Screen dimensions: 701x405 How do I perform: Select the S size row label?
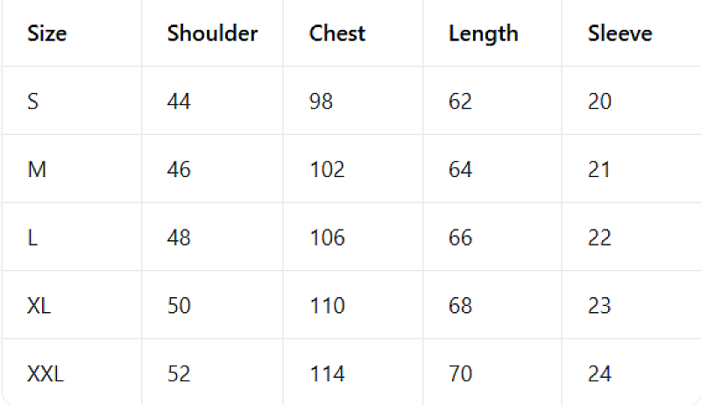pos(33,102)
